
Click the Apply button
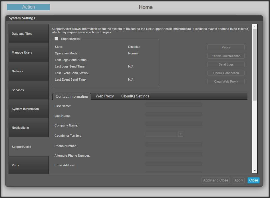pyautogui.click(x=239, y=180)
